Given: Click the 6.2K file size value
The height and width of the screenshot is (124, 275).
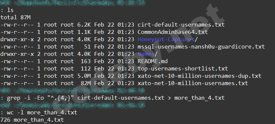Looking at the screenshot, I should [x=84, y=25].
